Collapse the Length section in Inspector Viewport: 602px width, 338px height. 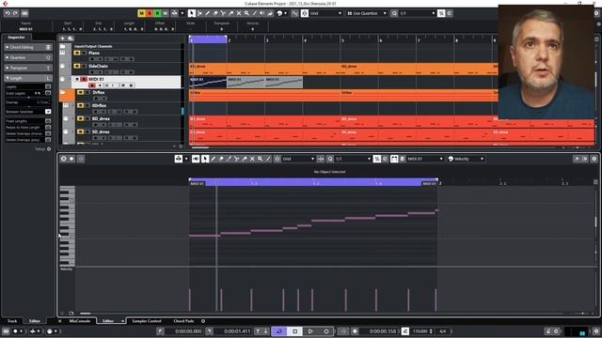(27, 78)
